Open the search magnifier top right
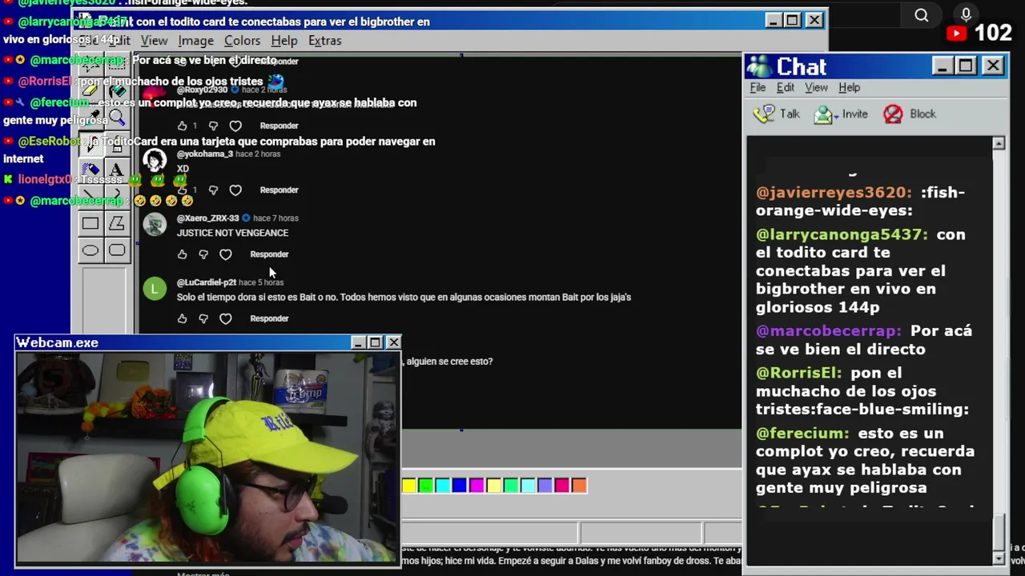Image resolution: width=1025 pixels, height=576 pixels. (x=922, y=15)
